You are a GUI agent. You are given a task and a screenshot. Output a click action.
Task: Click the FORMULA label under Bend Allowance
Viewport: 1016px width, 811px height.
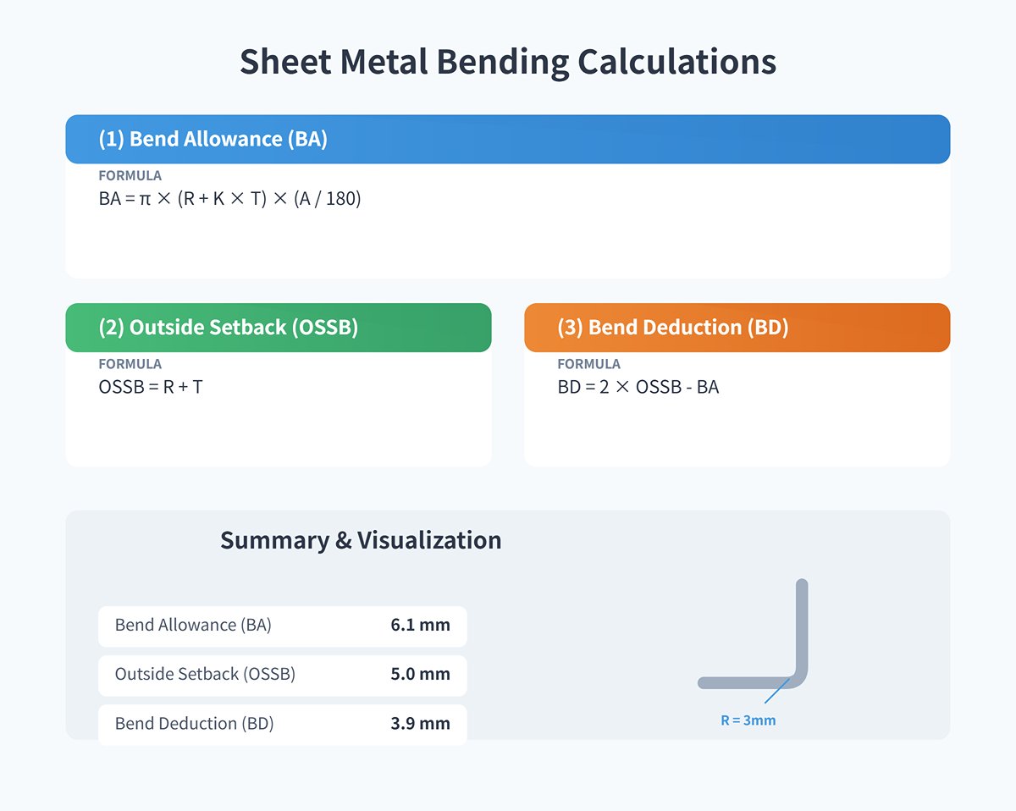(130, 175)
